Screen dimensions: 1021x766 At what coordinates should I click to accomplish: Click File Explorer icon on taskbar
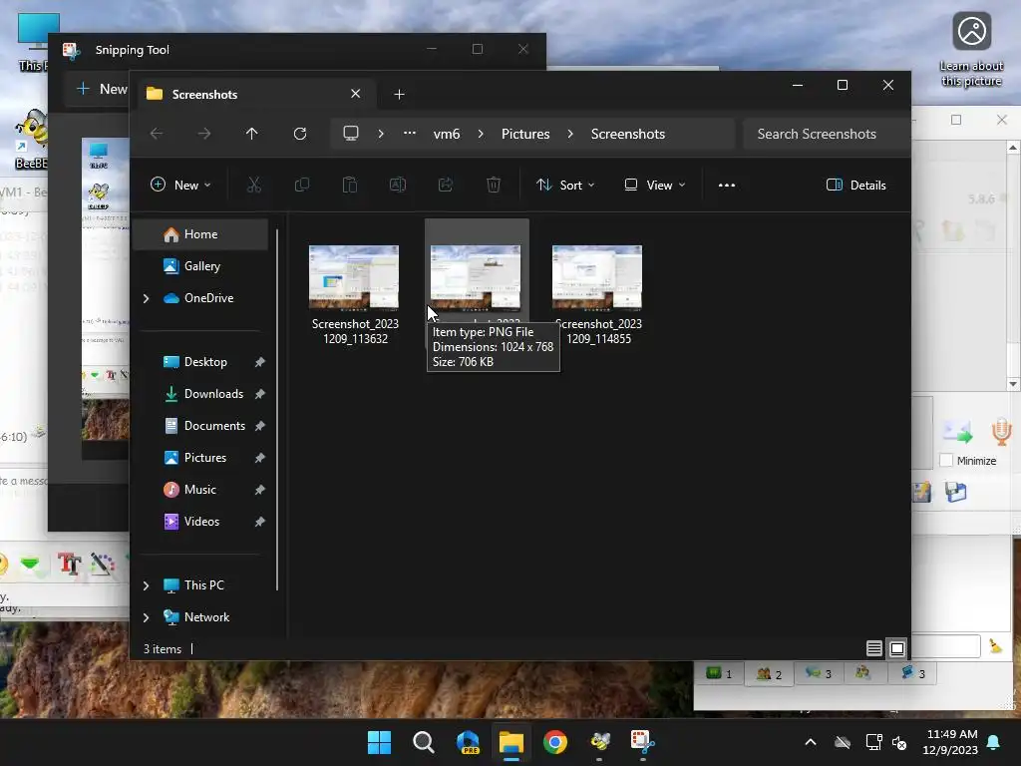tap(511, 742)
